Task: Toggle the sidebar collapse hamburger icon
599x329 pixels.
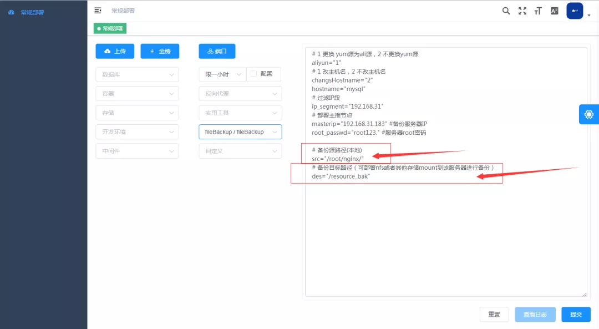Action: (x=98, y=11)
